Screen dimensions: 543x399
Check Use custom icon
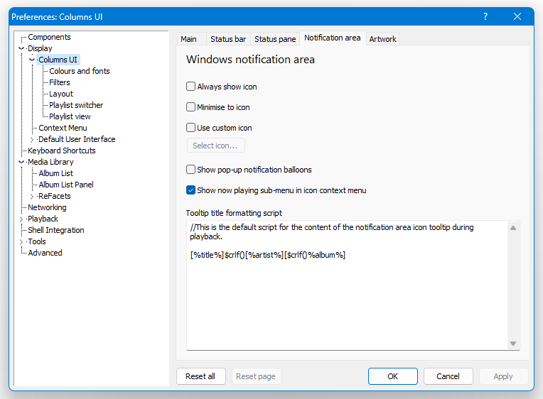(x=190, y=127)
